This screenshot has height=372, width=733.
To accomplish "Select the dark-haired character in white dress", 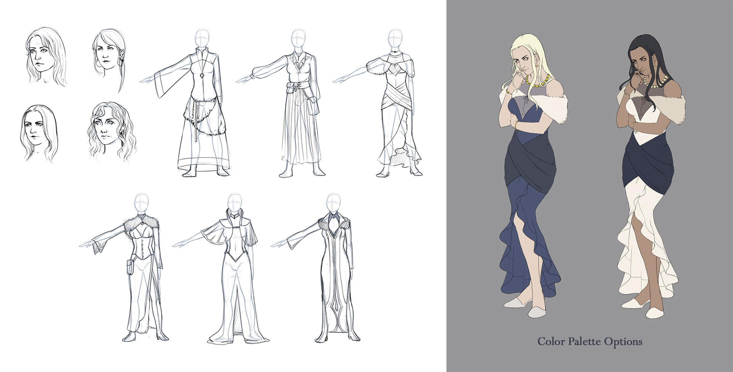I will [651, 175].
